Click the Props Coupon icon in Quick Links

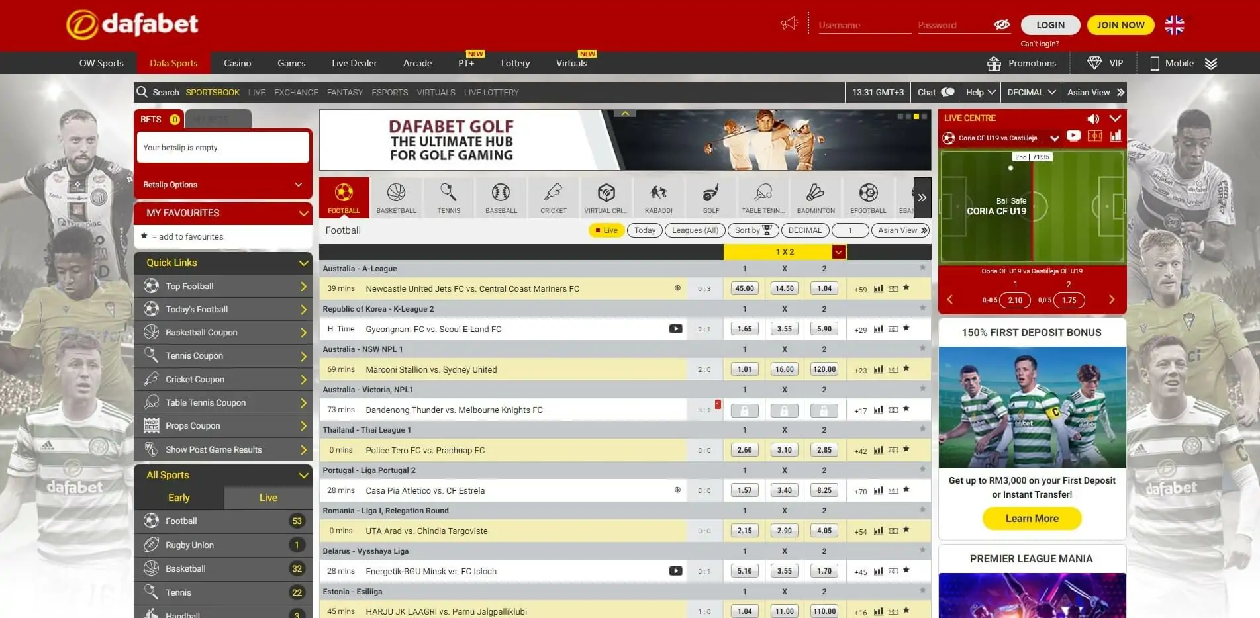coord(151,425)
